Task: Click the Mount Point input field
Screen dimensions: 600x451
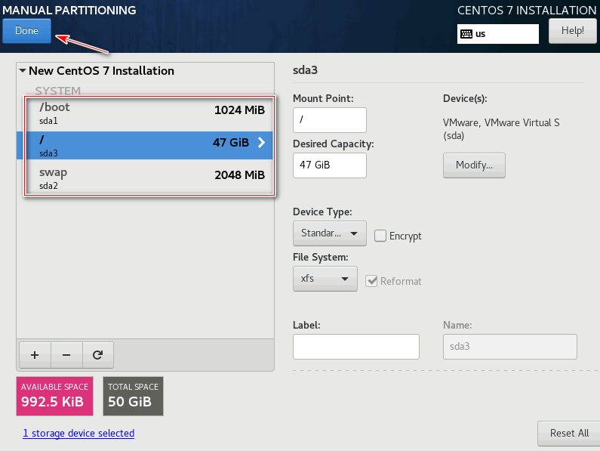Action: [330, 120]
